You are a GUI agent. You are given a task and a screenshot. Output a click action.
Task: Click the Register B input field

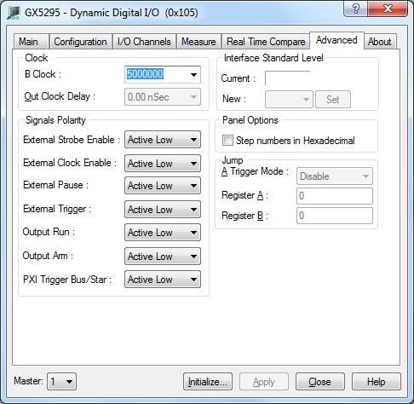pos(335,216)
